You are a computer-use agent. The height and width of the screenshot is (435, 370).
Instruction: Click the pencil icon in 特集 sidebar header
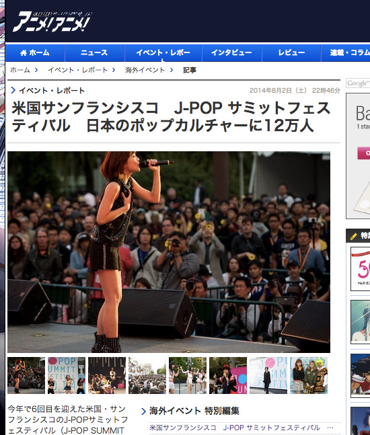tap(353, 237)
